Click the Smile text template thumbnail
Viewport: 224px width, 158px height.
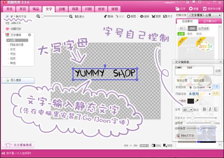coord(205,46)
